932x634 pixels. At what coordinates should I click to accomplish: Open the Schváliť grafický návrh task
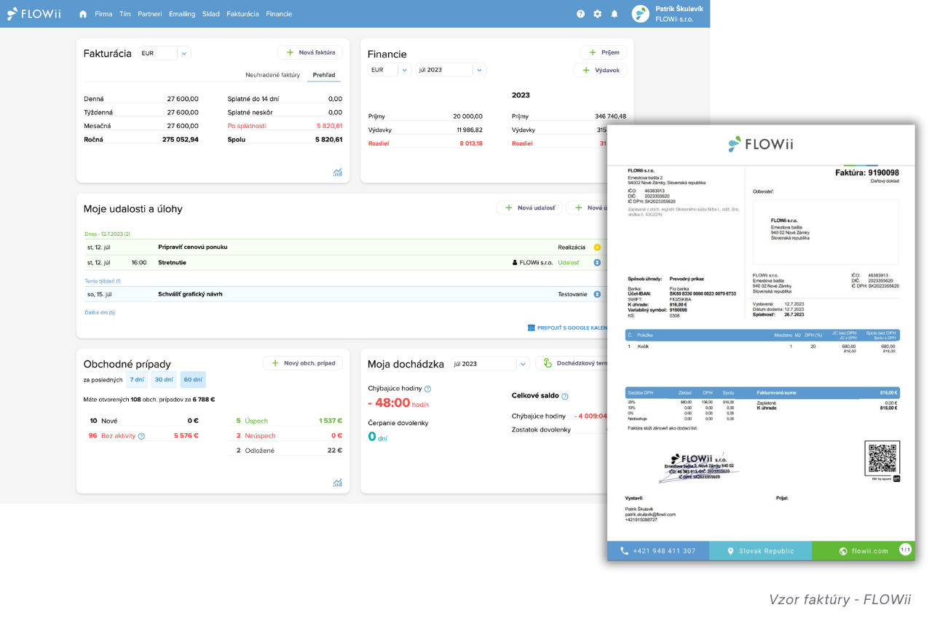coord(190,294)
